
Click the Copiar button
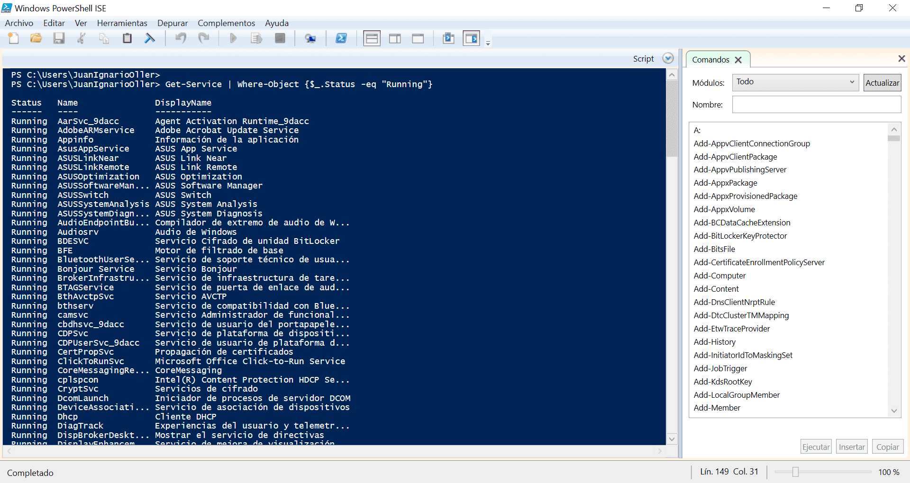pos(888,447)
